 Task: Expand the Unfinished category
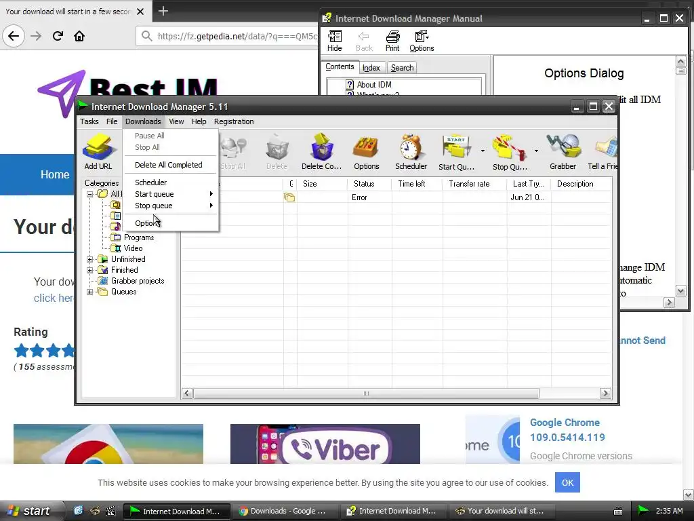pyautogui.click(x=90, y=259)
